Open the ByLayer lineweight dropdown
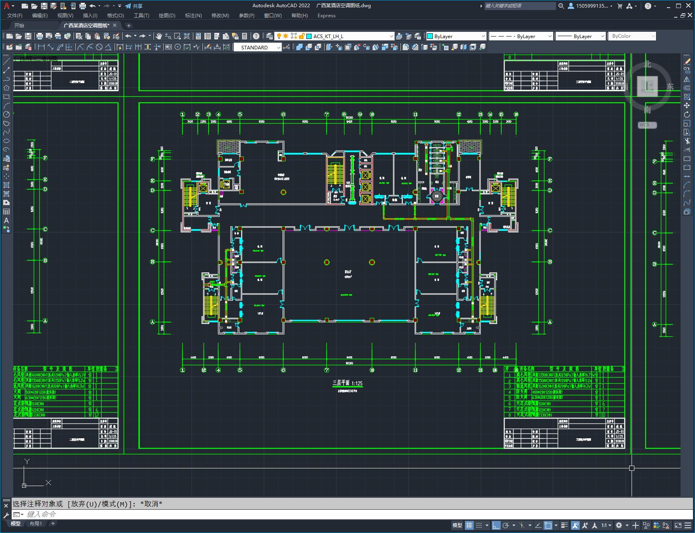This screenshot has height=533, width=695. click(581, 36)
